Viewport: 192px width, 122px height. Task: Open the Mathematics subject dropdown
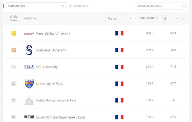pyautogui.click(x=36, y=6)
